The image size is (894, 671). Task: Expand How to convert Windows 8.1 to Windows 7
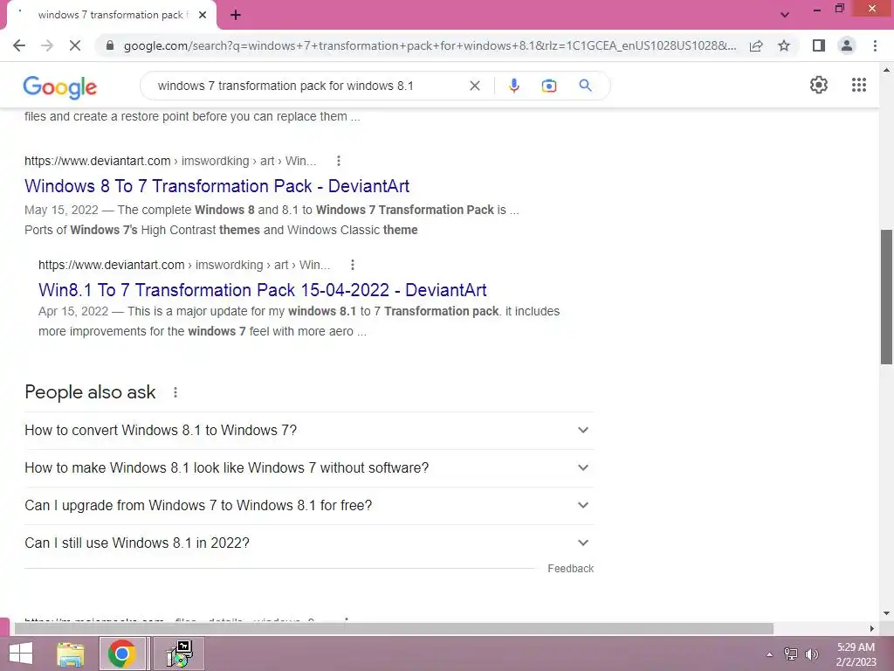coord(309,430)
